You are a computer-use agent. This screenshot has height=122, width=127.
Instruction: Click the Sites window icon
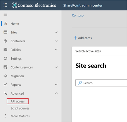coord(5,32)
